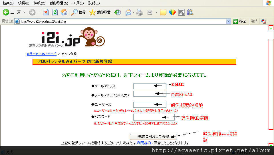The image size is (274, 155).
Task: Click the 移至 go button
Action: click(239, 21)
